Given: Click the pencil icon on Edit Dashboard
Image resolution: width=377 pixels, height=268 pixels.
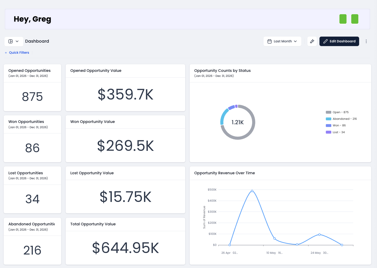Looking at the screenshot, I should tap(325, 41).
